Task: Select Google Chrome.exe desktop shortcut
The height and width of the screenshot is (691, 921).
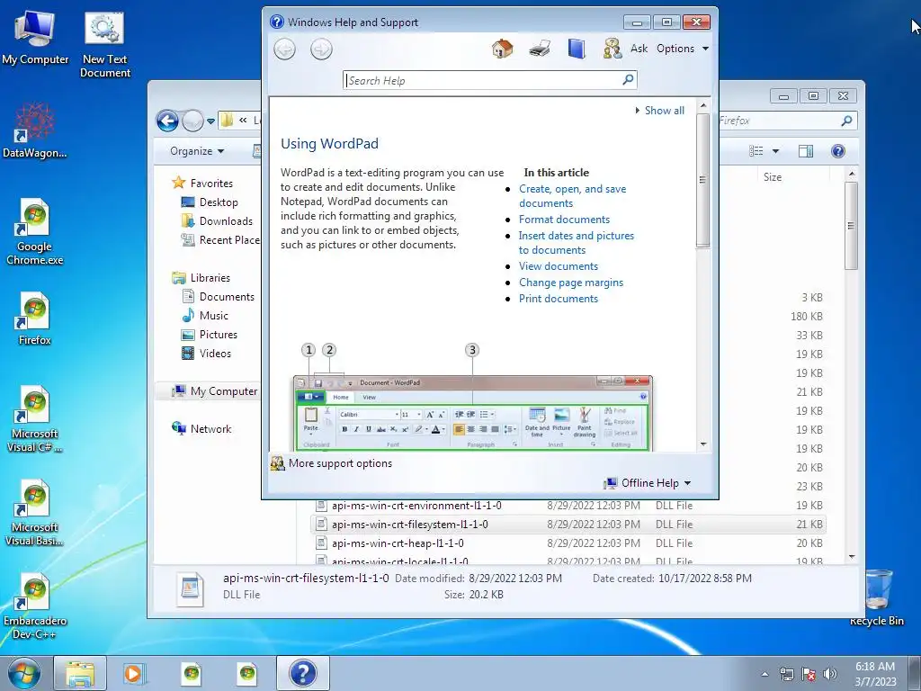Action: point(35,231)
